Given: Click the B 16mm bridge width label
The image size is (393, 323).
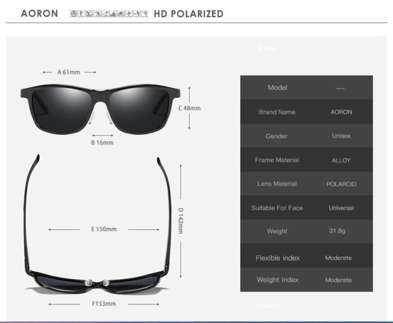Looking at the screenshot, I should tap(102, 143).
